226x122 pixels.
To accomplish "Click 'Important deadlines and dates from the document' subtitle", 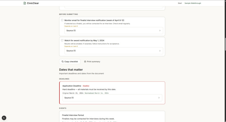I will [x=81, y=73].
